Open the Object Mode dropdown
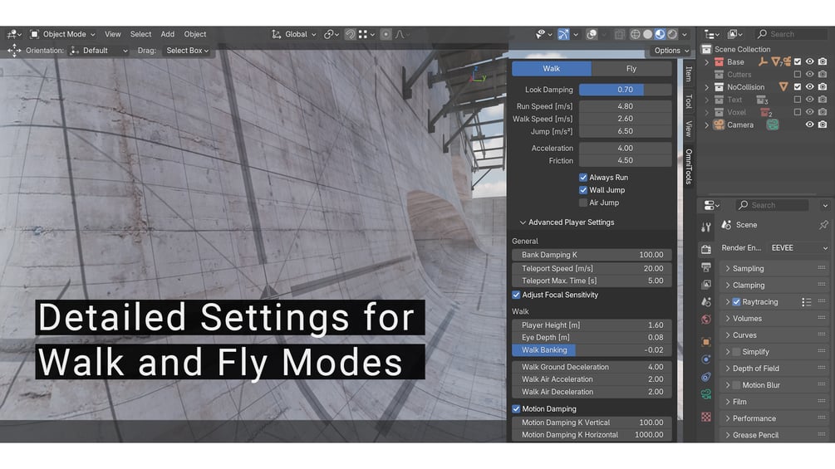 tap(62, 34)
